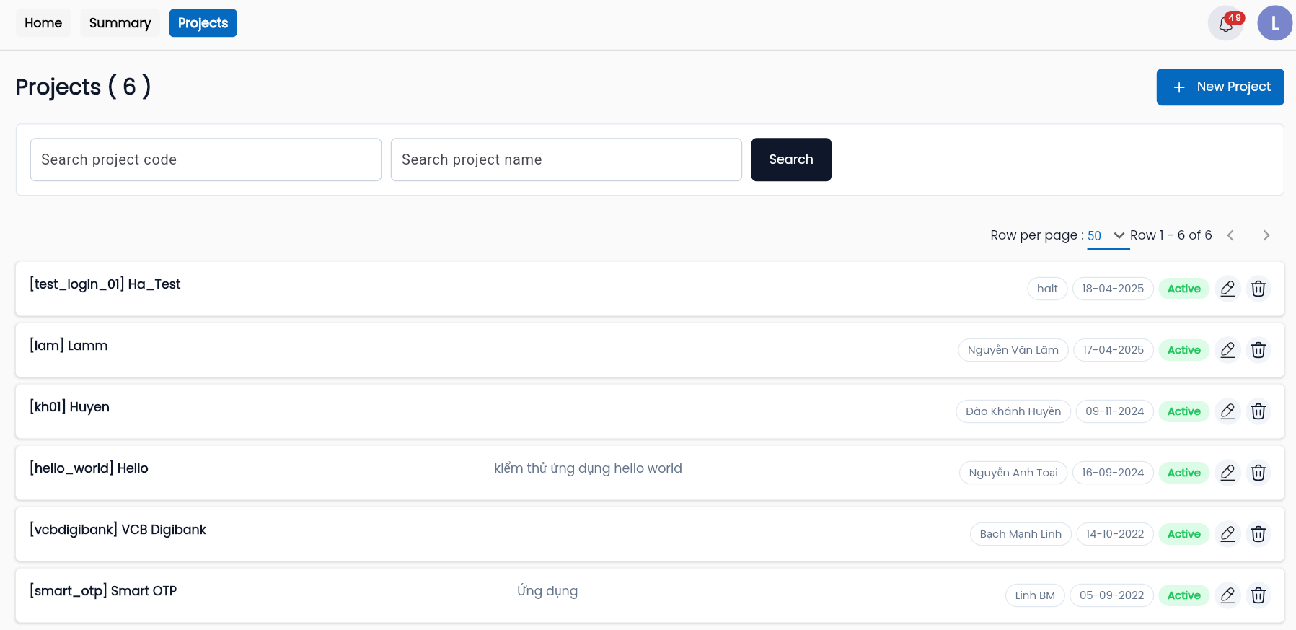
Task: Switch to the Summary tab
Action: pos(120,23)
